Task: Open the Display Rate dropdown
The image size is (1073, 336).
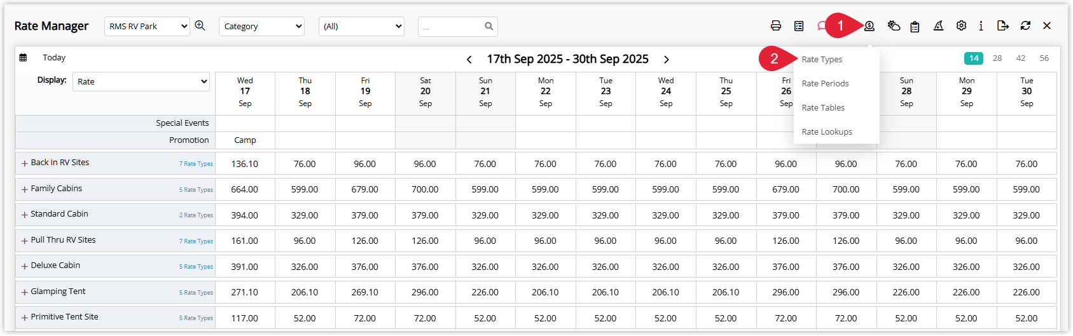Action: 141,82
